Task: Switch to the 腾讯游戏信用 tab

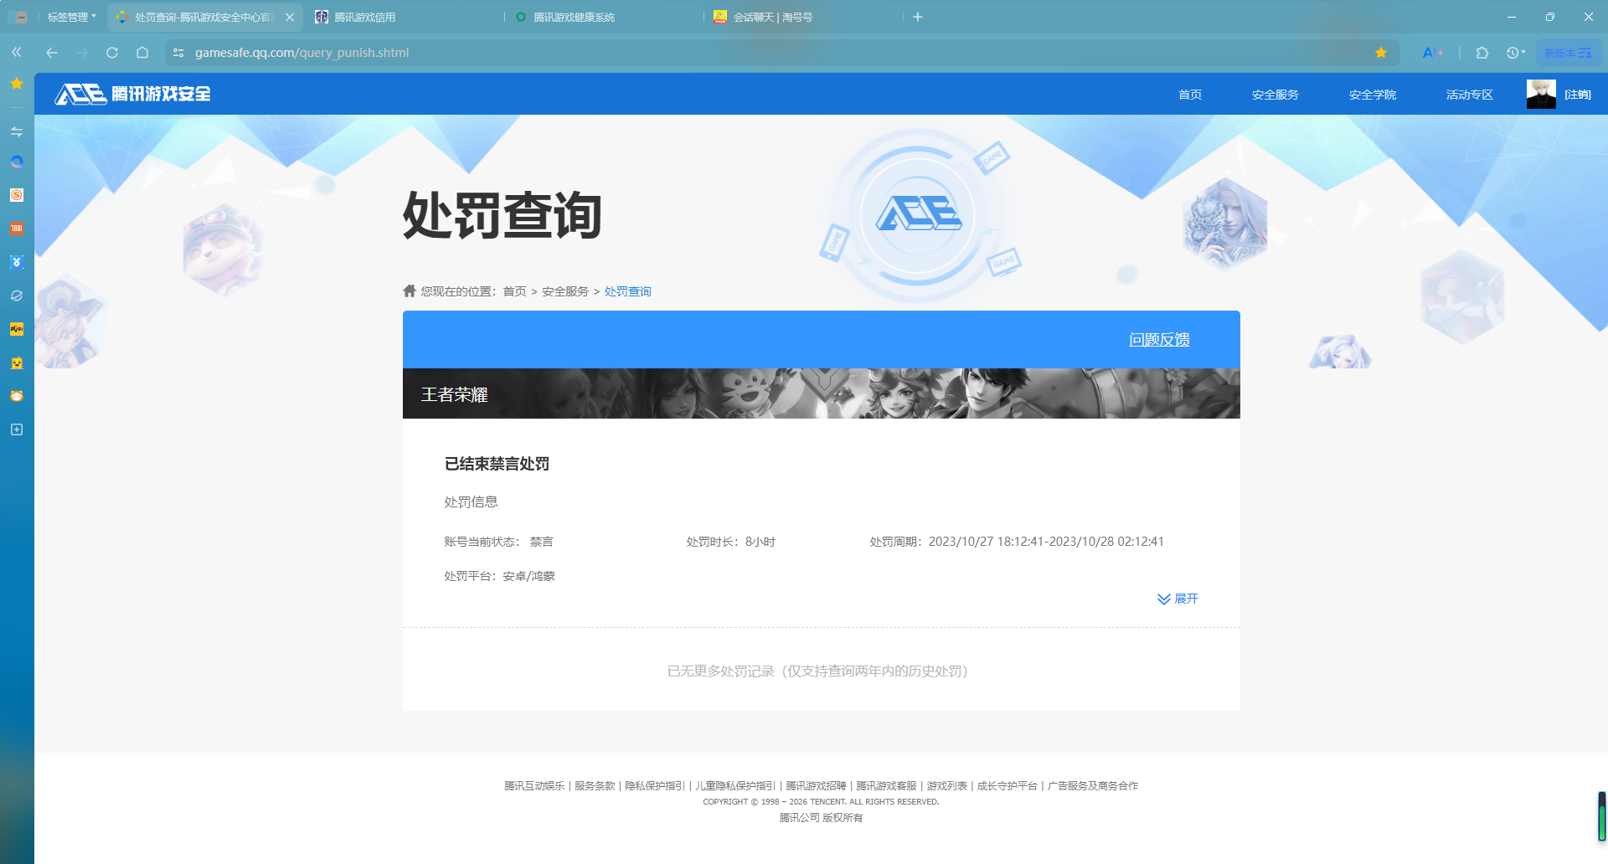Action: coord(405,17)
